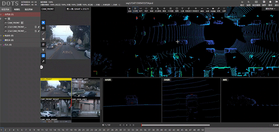Click the 撤销 undo icon
The image size is (279, 132).
pyautogui.click(x=202, y=10)
